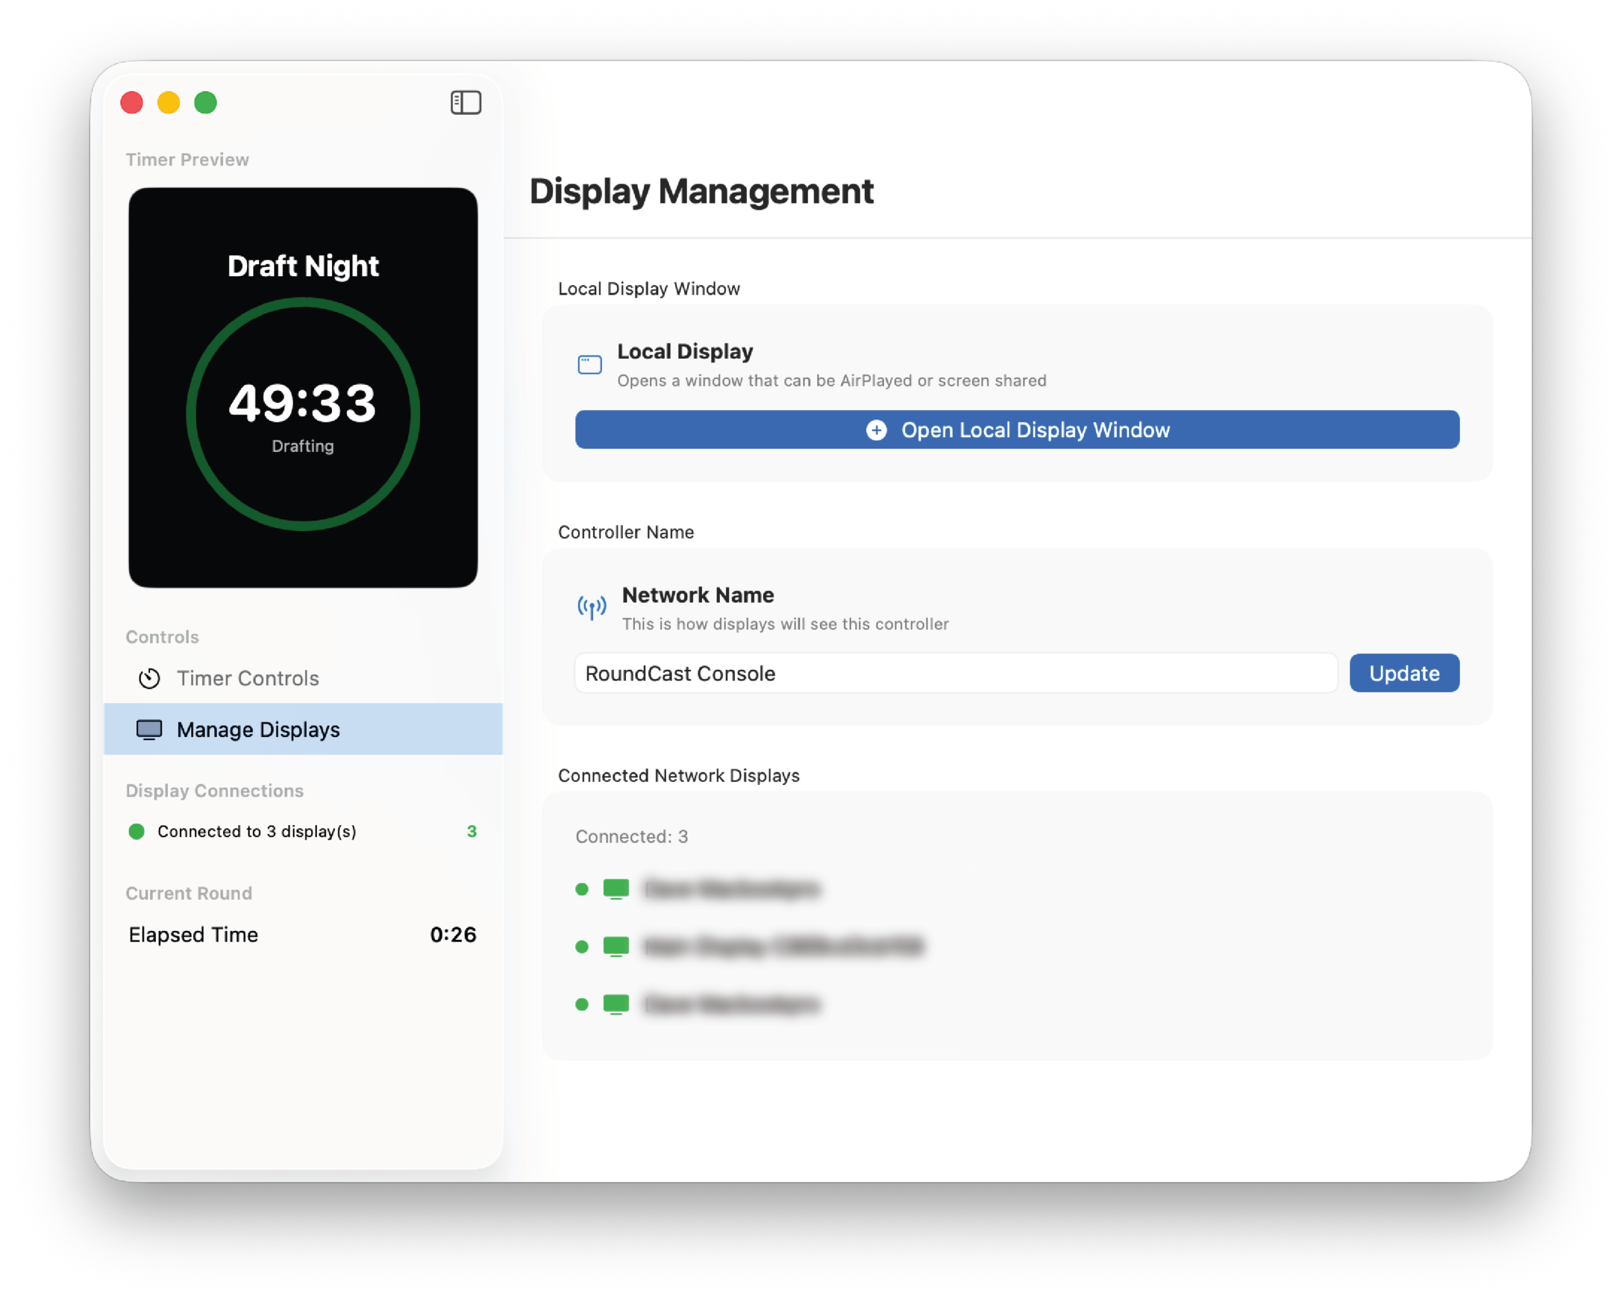Click the third connected display's monitor icon
1622x1301 pixels.
coord(616,1004)
